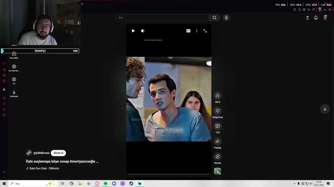The image size is (334, 187).
Task: Open the Windows notification center icon
Action: pos(329,184)
